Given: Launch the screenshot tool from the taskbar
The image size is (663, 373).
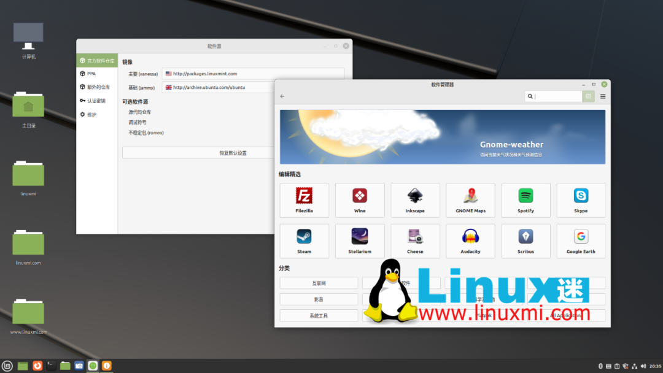Looking at the screenshot, I should 79,366.
